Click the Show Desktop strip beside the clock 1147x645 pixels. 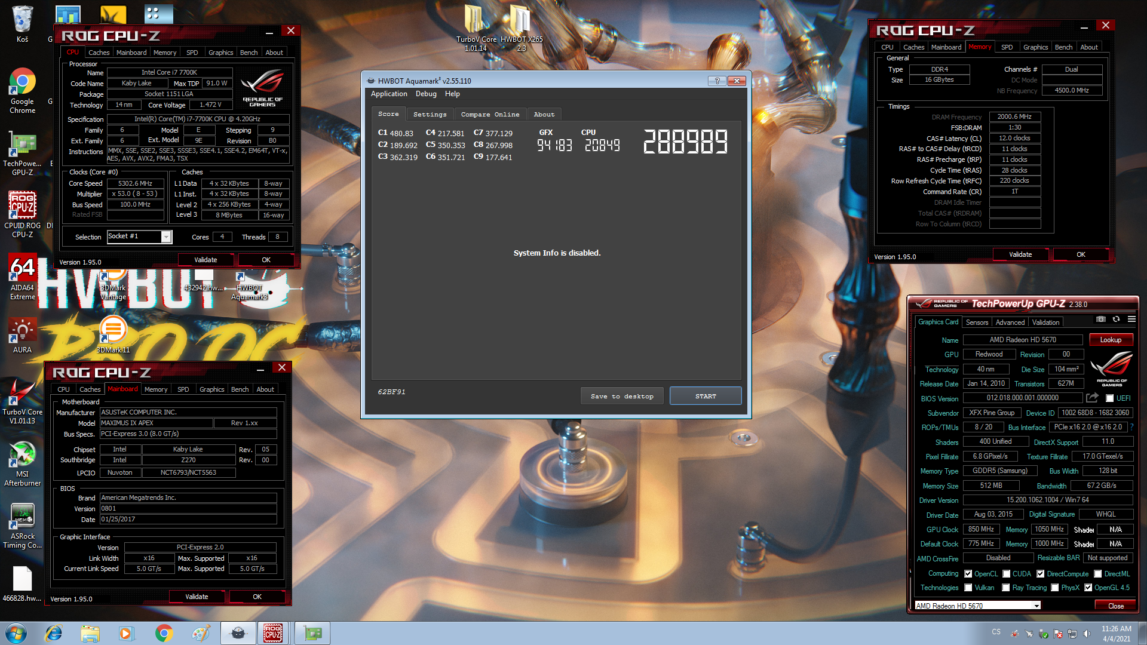tap(1142, 633)
